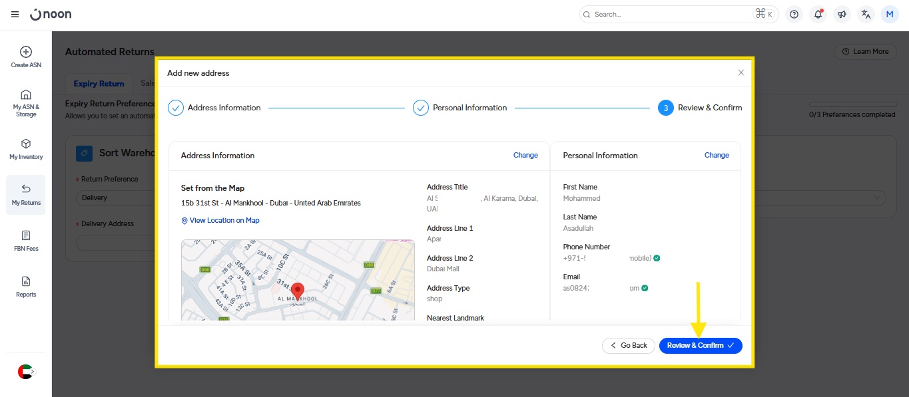Viewport: 909px width, 397px height.
Task: Switch to the Expiry Return tab
Action: coord(99,84)
